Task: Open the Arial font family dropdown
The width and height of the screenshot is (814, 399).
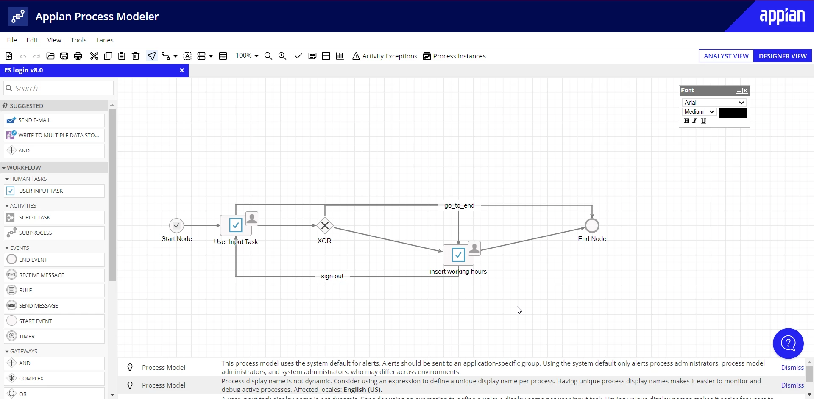Action: [714, 103]
